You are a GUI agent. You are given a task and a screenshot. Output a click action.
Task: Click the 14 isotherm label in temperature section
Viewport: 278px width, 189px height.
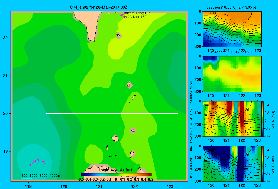point(210,38)
